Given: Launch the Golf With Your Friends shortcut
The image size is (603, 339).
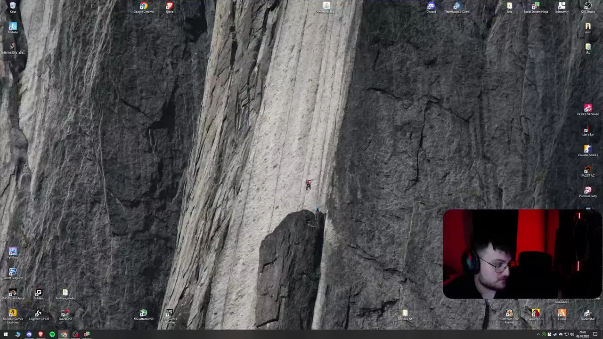Looking at the screenshot, I should pos(509,316).
